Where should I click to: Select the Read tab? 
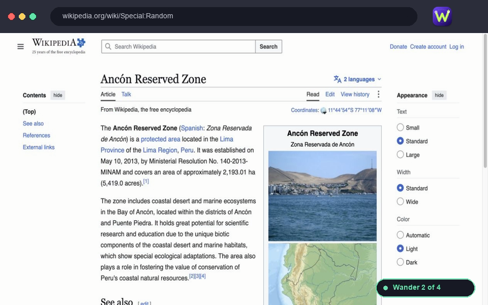pos(313,95)
